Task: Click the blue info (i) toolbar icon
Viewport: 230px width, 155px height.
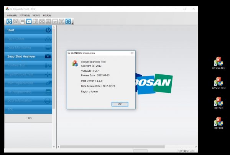Action: [68, 21]
